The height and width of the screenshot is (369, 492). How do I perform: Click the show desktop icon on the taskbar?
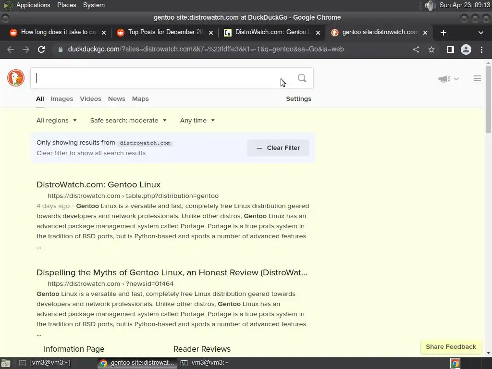point(6,363)
